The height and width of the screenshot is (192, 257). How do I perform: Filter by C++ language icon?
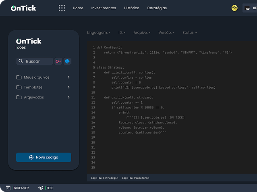[58, 61]
